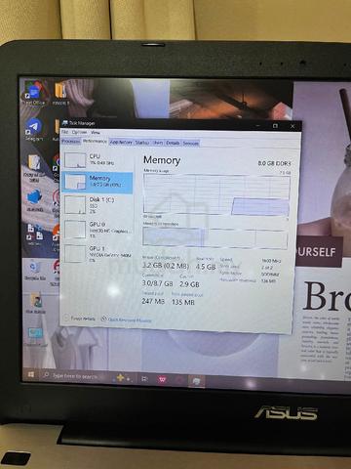Open the white documents desktop shortcut
Image resolution: width=351 pixels, height=469 pixels.
click(x=35, y=234)
